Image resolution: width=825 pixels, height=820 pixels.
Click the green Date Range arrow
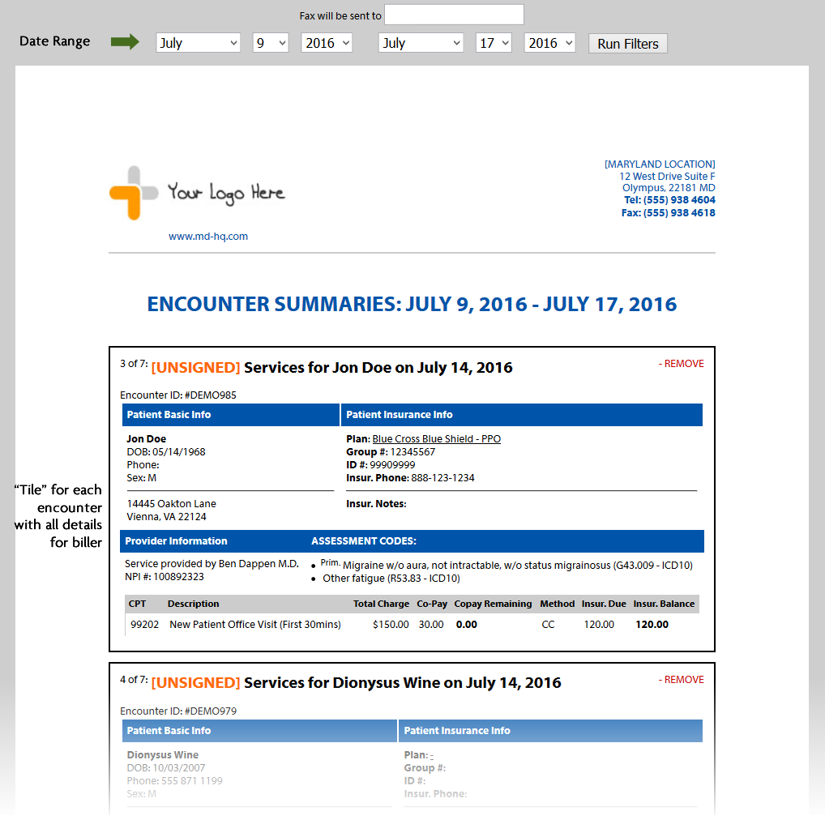125,41
